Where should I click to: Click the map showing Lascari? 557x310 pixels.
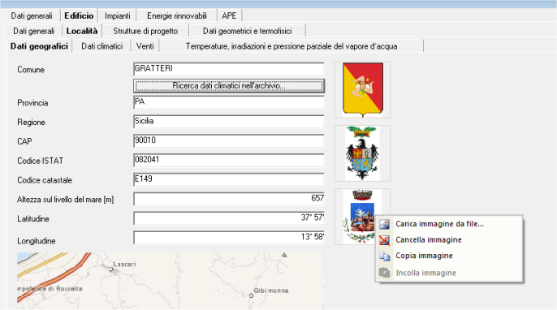(x=171, y=281)
